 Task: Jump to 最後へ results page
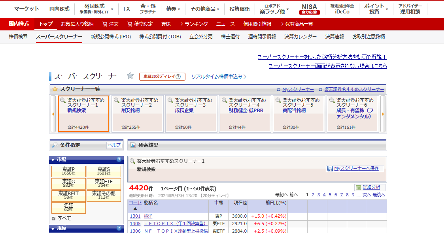(379, 195)
